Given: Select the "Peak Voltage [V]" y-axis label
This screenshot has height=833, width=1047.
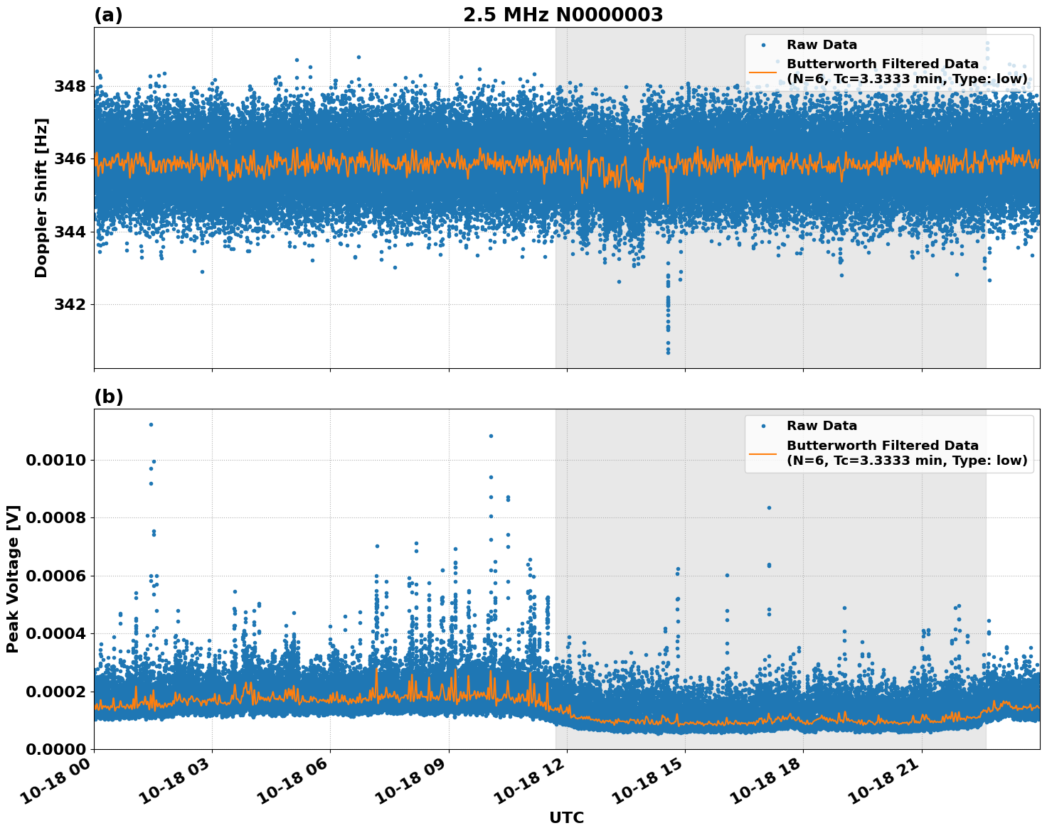Looking at the screenshot, I should coord(13,579).
